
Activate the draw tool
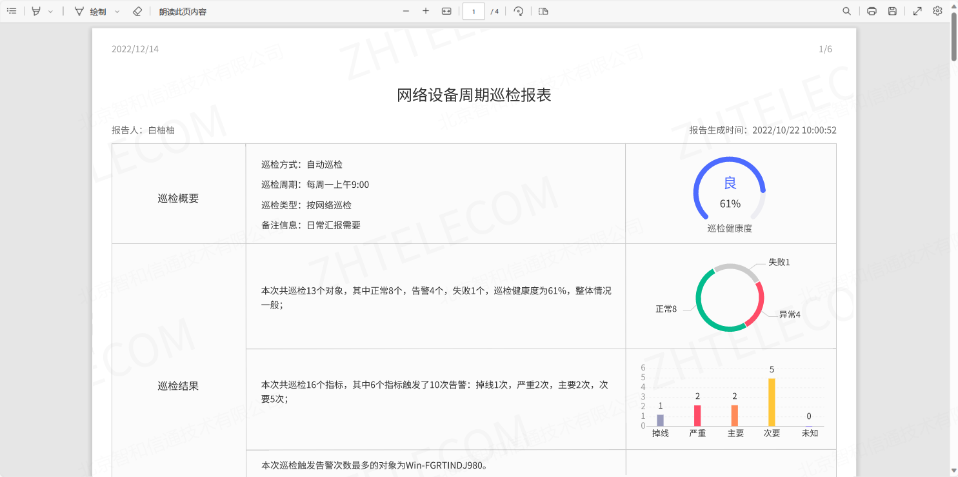coord(90,12)
